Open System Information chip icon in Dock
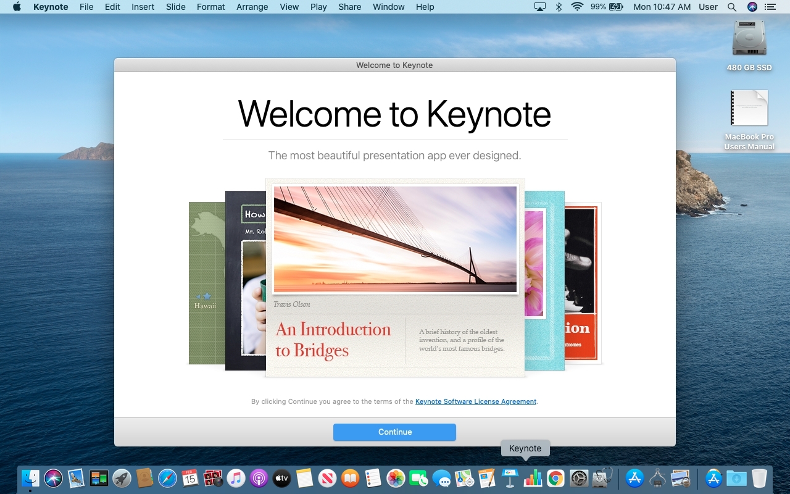This screenshot has width=790, height=494. click(x=657, y=478)
